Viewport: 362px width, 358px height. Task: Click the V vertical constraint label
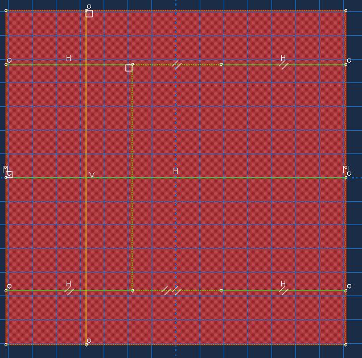point(92,175)
